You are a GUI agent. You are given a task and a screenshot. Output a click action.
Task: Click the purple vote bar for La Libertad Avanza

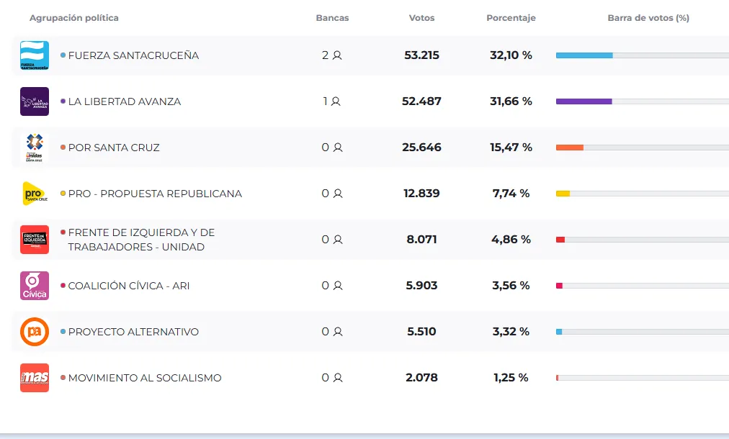tap(583, 101)
